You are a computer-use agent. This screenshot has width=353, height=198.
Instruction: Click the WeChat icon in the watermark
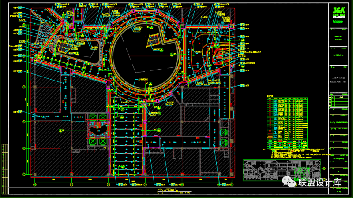point(290,182)
